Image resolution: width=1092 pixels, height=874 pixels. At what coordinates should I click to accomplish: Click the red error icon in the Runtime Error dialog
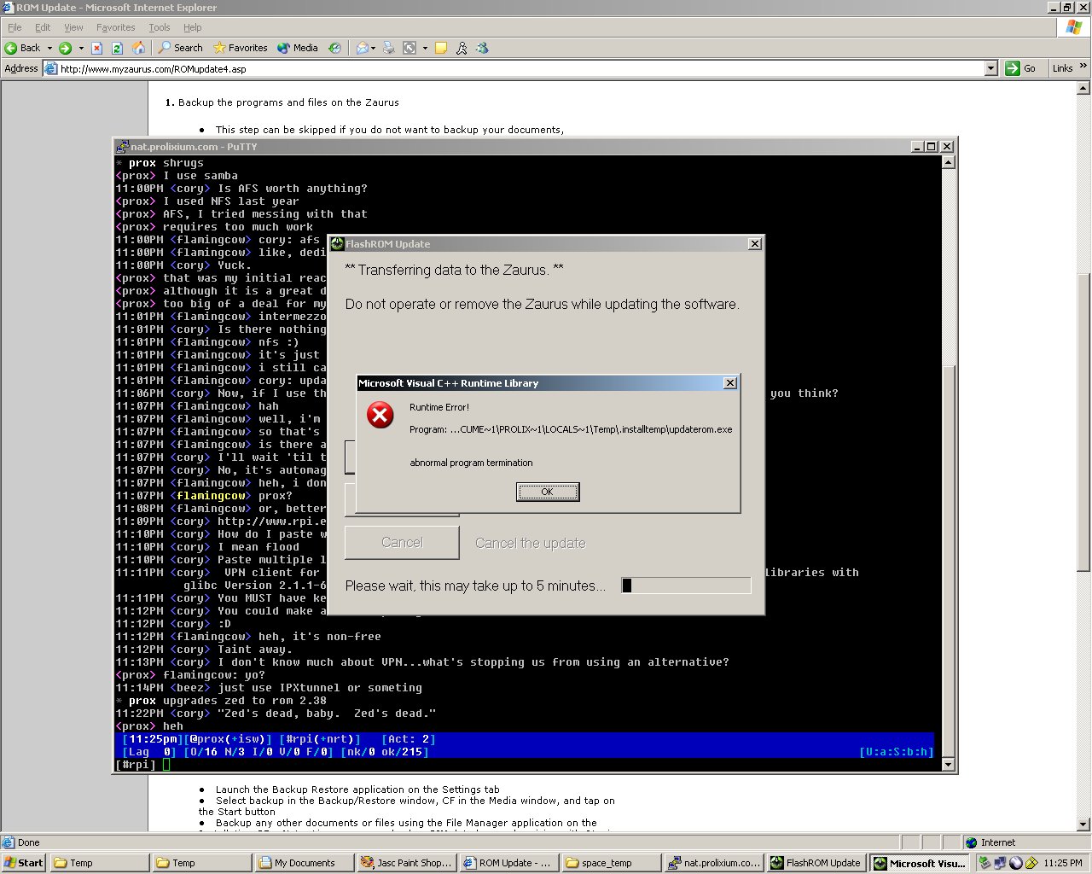click(380, 416)
